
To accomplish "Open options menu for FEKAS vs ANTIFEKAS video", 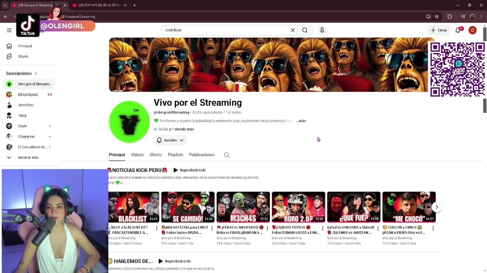I will (267, 228).
